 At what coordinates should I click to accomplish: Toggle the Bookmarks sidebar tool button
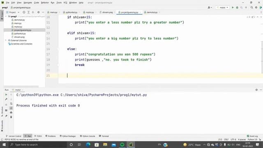[x=2, y=126]
